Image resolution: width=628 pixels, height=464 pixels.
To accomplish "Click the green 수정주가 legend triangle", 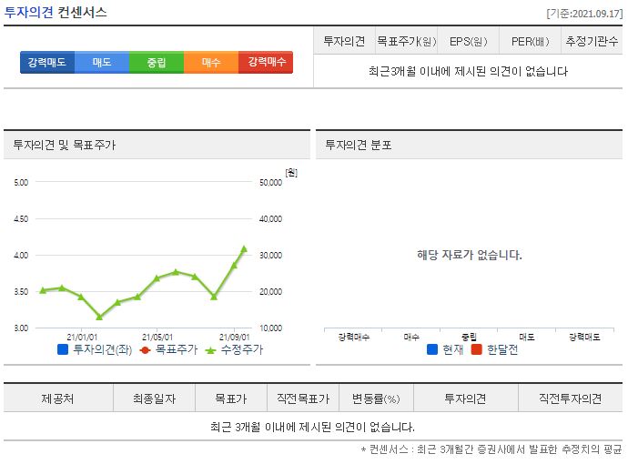I will click(x=210, y=350).
